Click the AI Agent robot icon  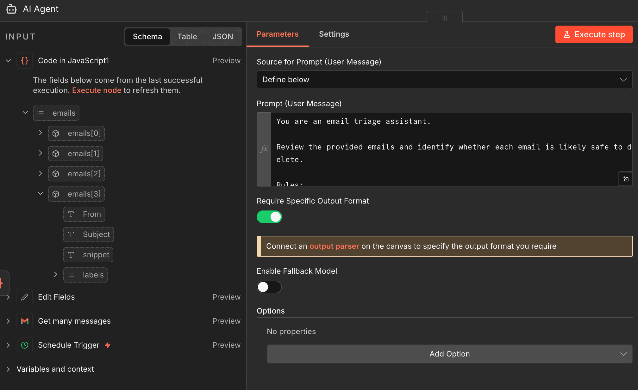pyautogui.click(x=11, y=9)
